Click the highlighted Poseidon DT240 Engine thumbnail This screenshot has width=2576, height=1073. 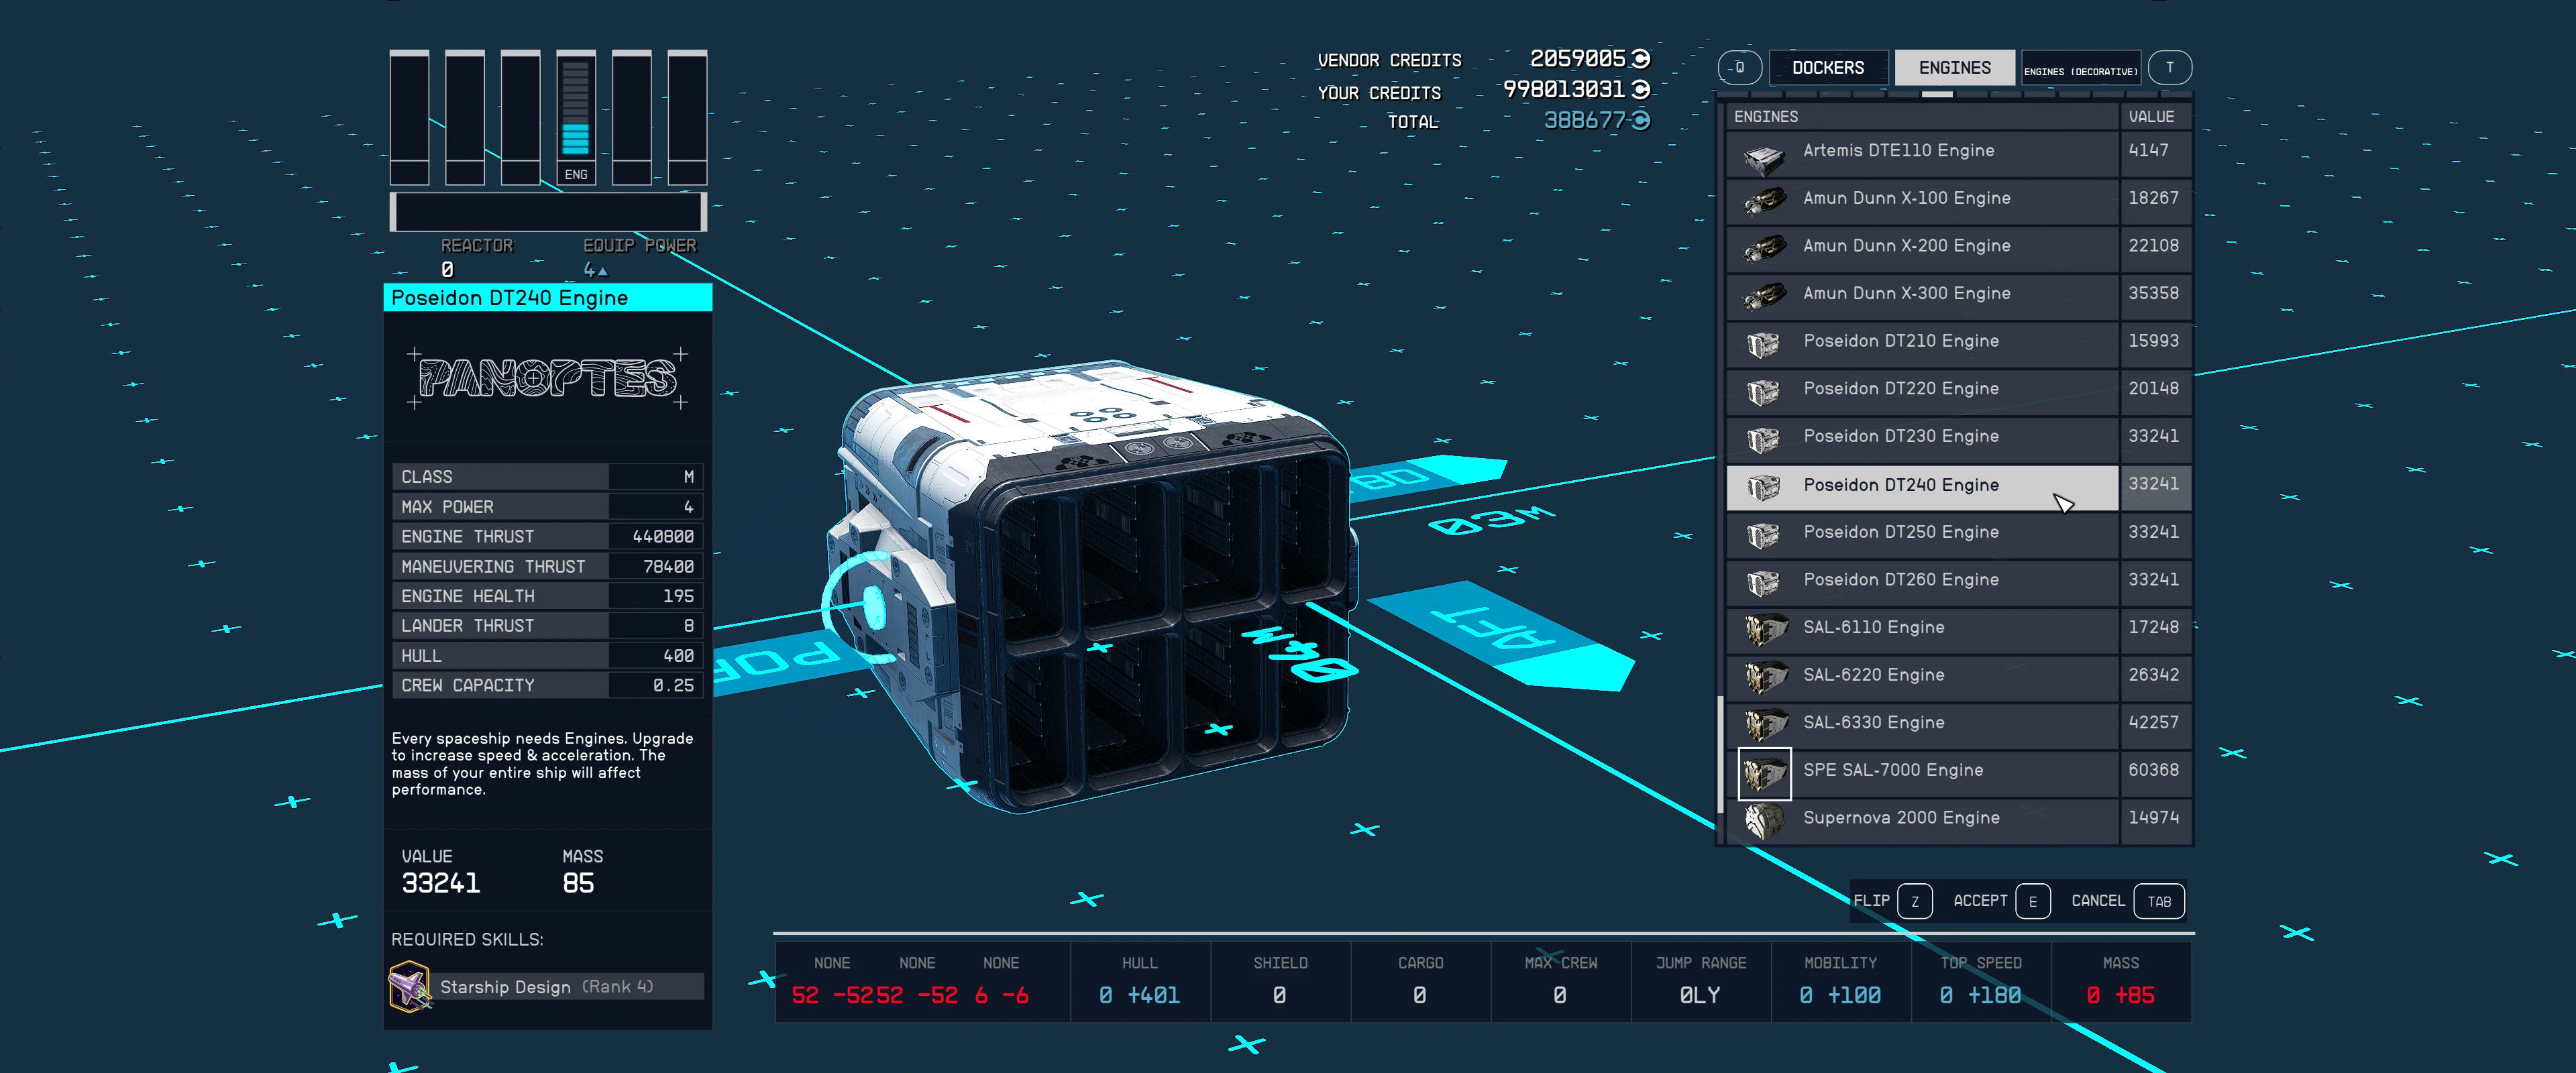(1764, 487)
